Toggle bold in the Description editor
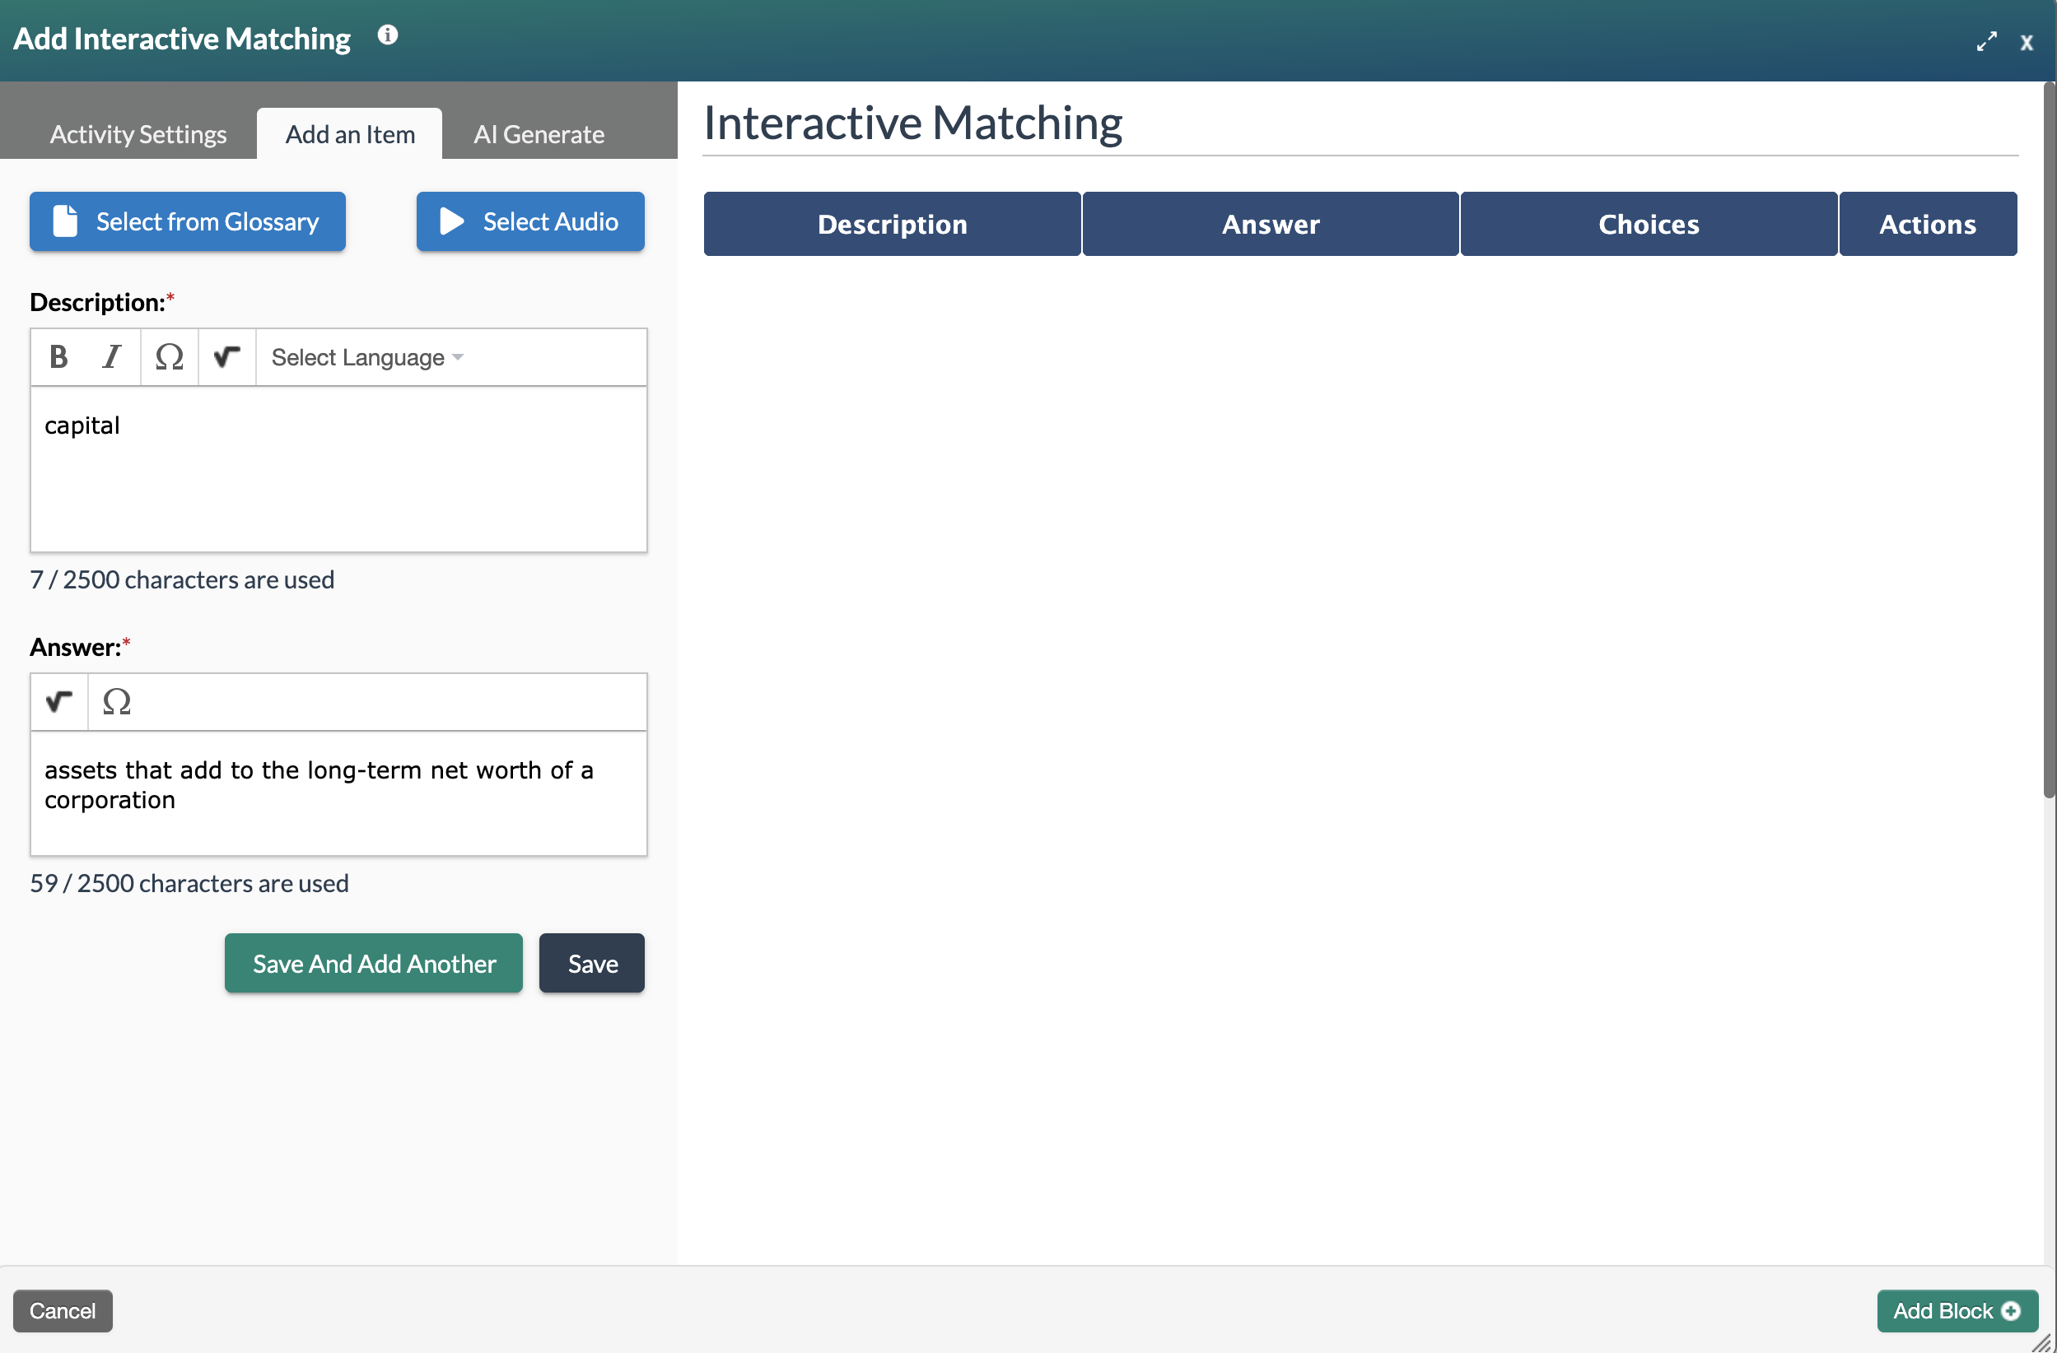Viewport: 2057px width, 1353px height. coord(58,357)
